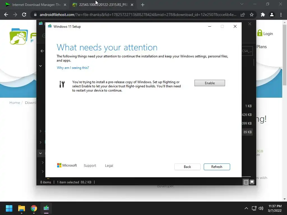
Task: Minimize the Windows 11 Setup window
Action: pyautogui.click(x=210, y=27)
